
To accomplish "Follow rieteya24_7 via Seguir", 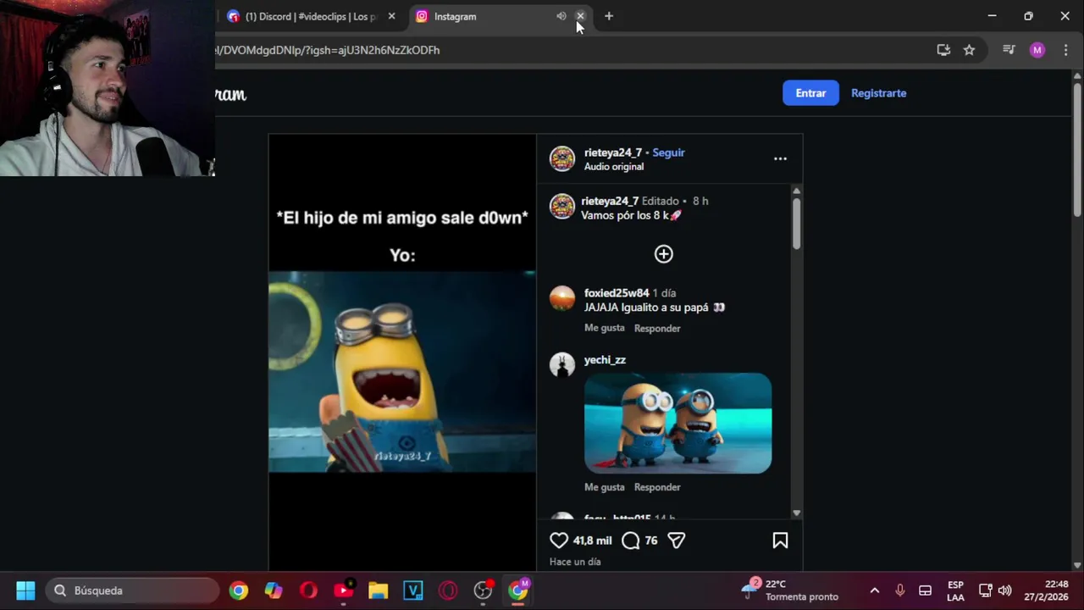I will [x=668, y=152].
